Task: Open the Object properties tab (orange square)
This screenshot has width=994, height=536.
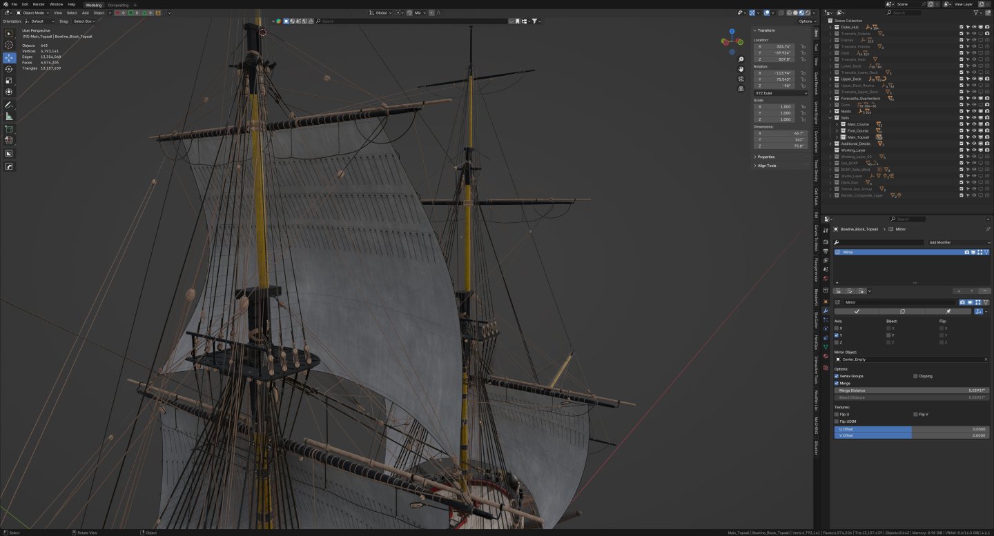Action: click(826, 301)
